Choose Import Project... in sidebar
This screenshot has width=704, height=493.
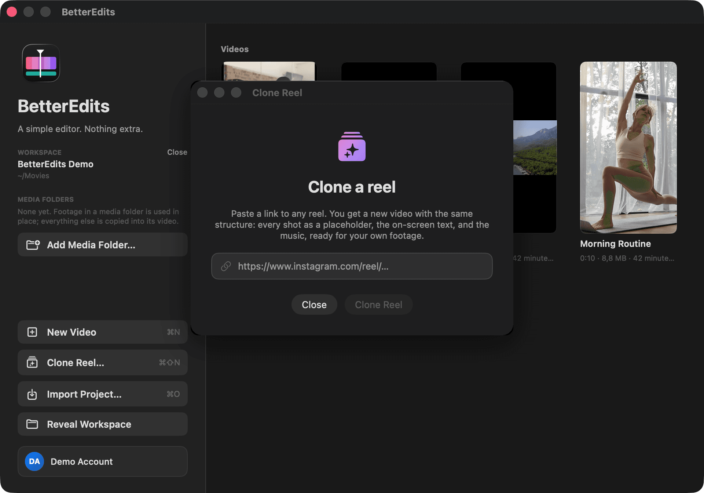103,394
